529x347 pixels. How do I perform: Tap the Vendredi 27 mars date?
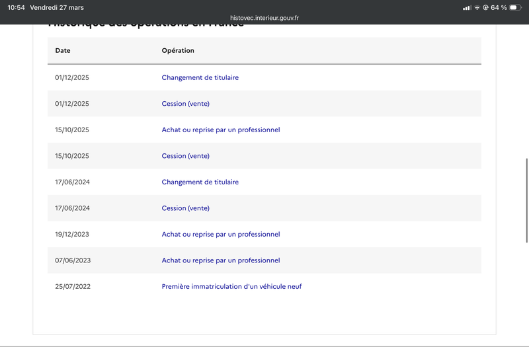coord(57,7)
